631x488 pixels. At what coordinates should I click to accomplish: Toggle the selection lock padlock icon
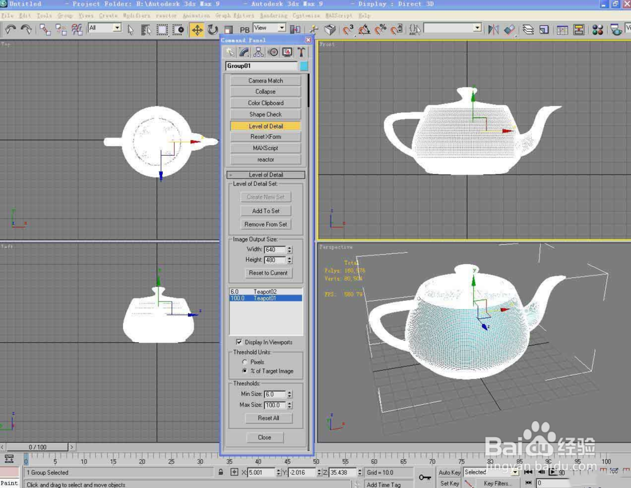(220, 472)
